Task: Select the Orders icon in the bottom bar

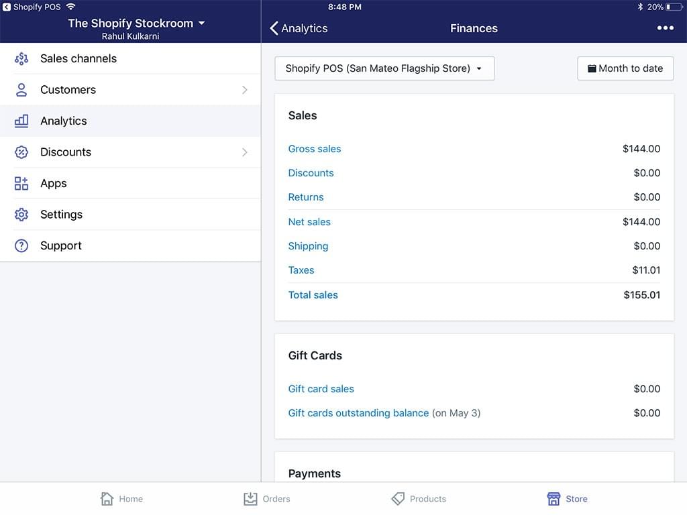Action: (x=266, y=499)
